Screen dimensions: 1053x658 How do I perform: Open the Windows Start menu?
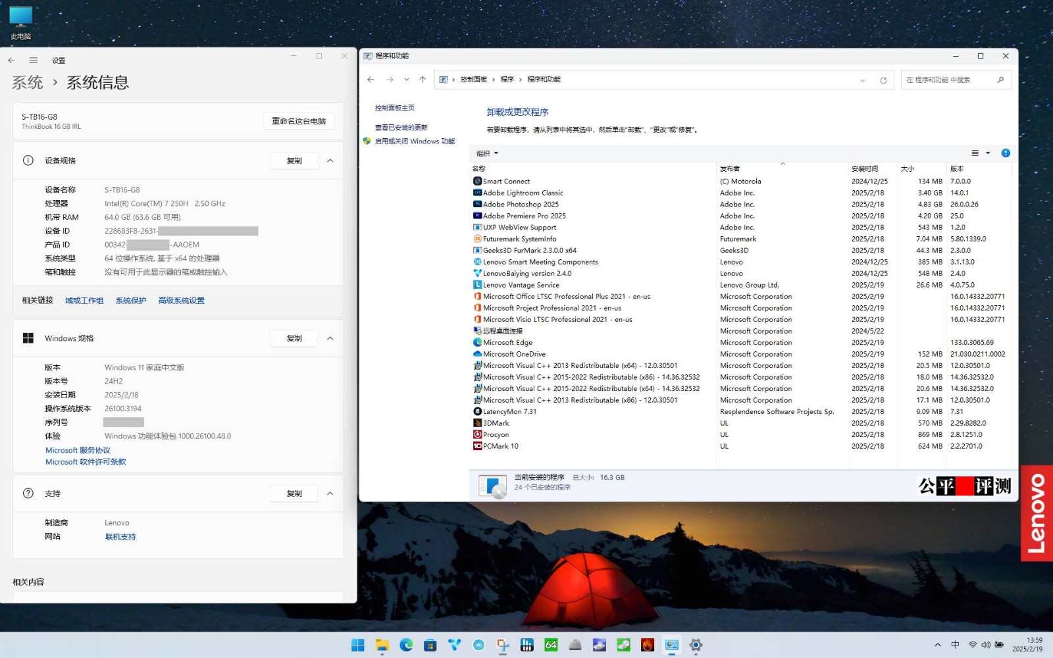[358, 645]
